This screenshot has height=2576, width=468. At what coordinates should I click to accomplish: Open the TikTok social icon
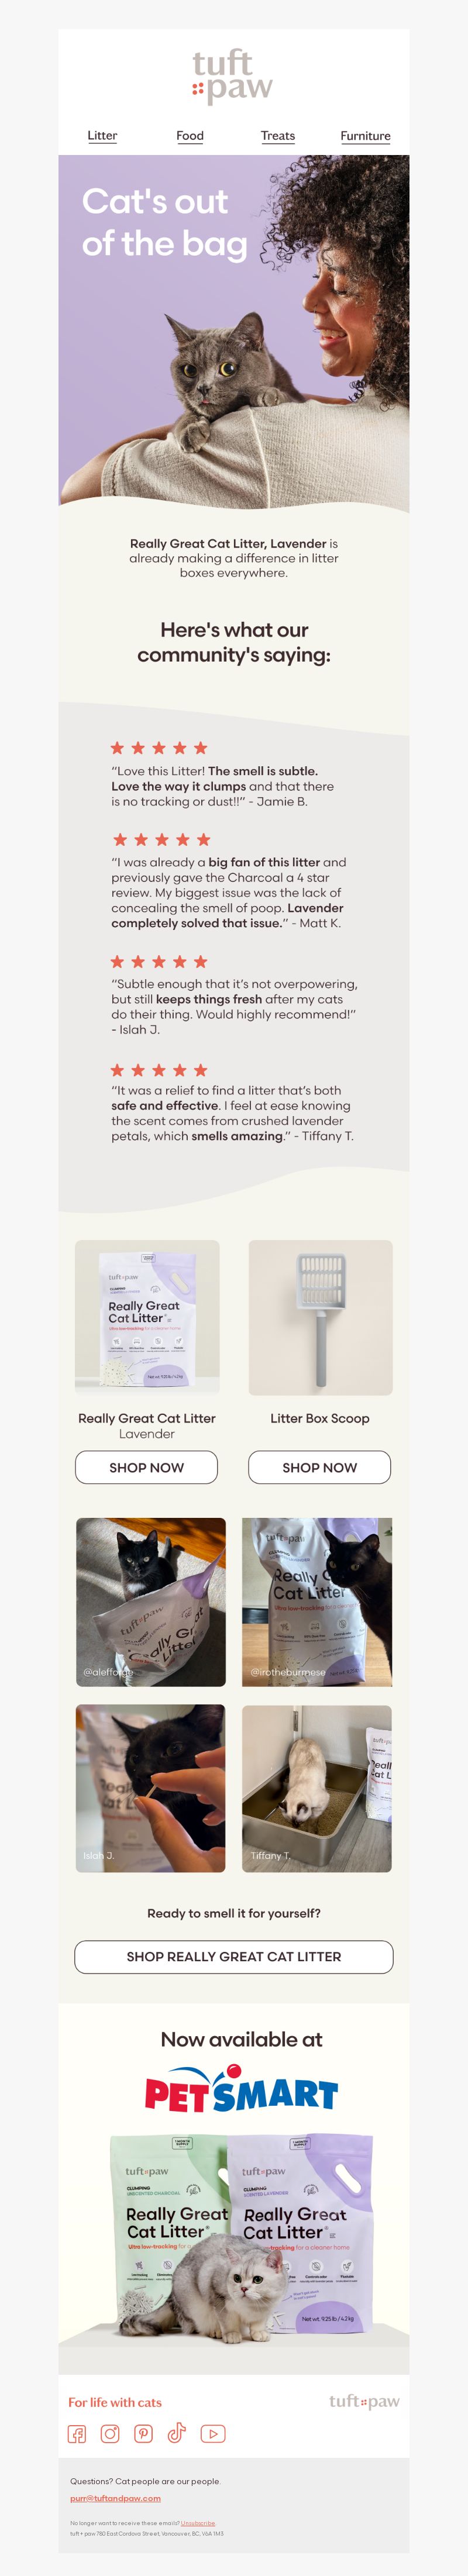point(177,2433)
